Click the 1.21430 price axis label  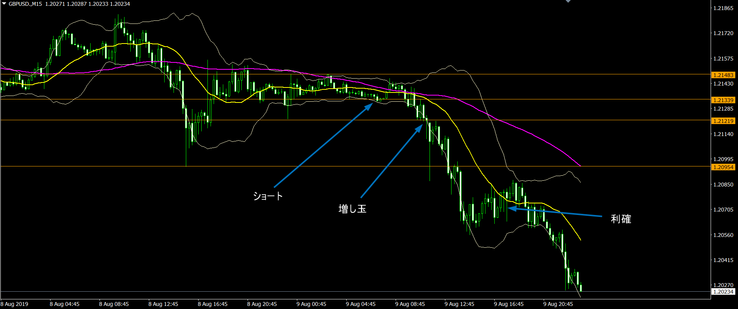click(x=723, y=84)
